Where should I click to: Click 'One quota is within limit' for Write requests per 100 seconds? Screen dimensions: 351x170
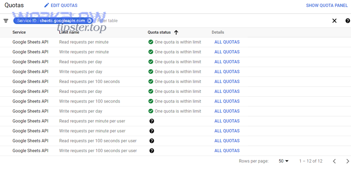[x=178, y=101]
